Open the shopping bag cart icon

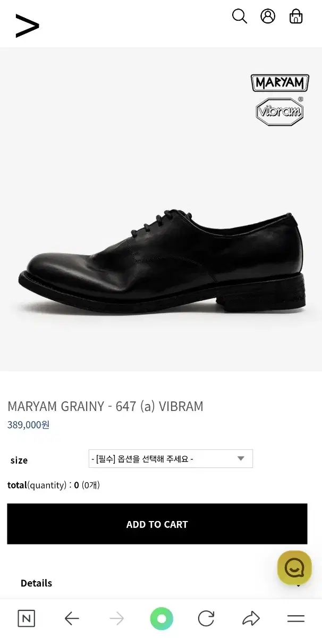point(296,16)
